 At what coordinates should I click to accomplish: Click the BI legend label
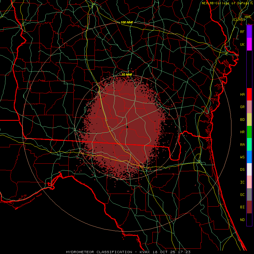[242, 207]
